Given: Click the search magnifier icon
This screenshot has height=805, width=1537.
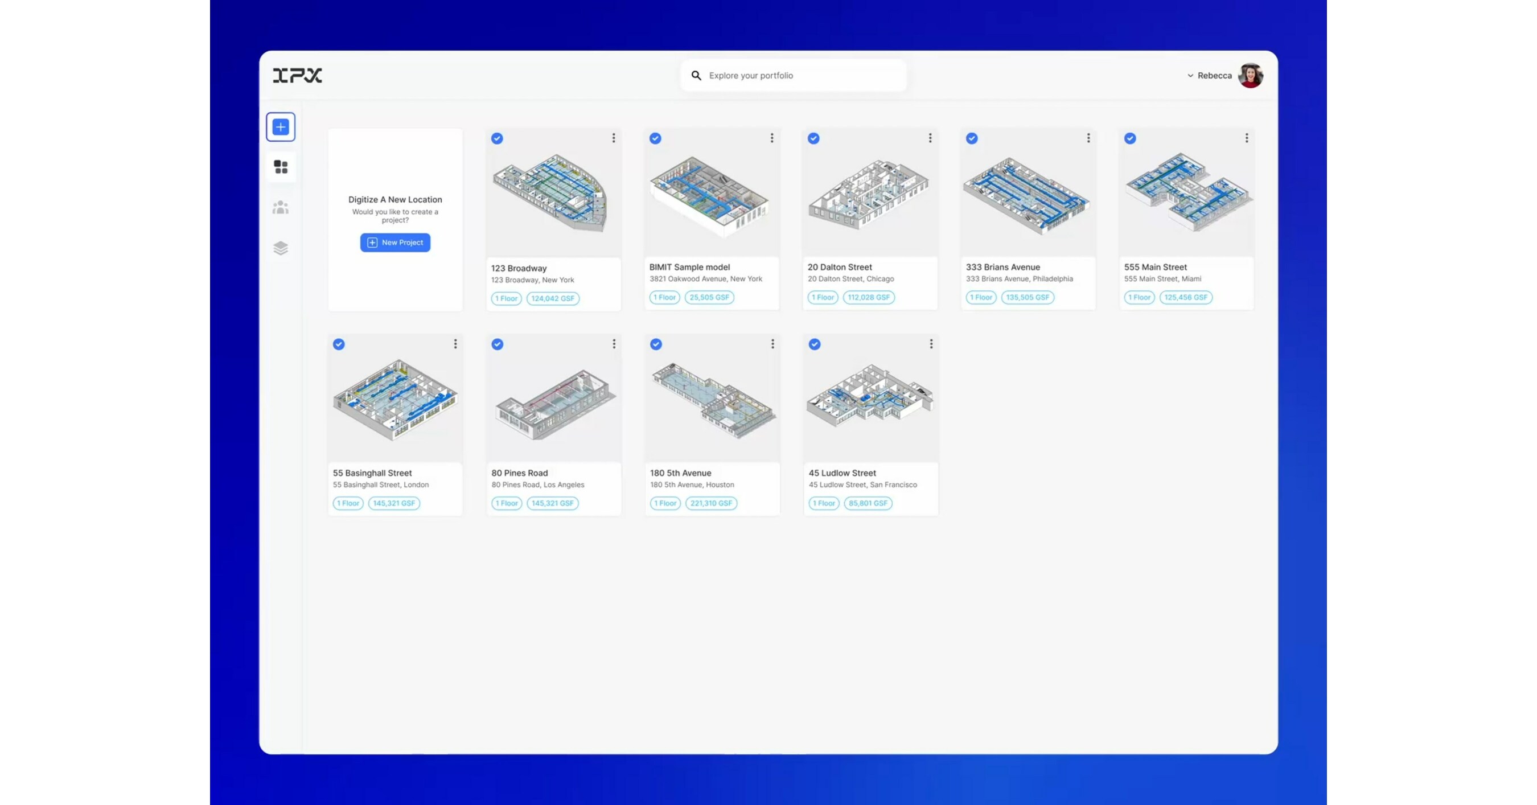Looking at the screenshot, I should click(x=696, y=75).
